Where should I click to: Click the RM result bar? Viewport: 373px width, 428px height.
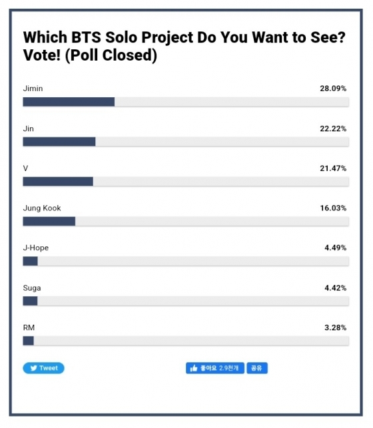point(186,341)
